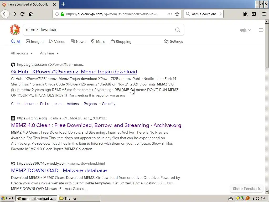269x202 pixels.
Task: Select the All results tab
Action: (15, 42)
